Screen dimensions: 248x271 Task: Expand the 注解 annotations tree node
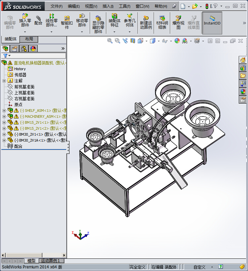click(x=4, y=81)
